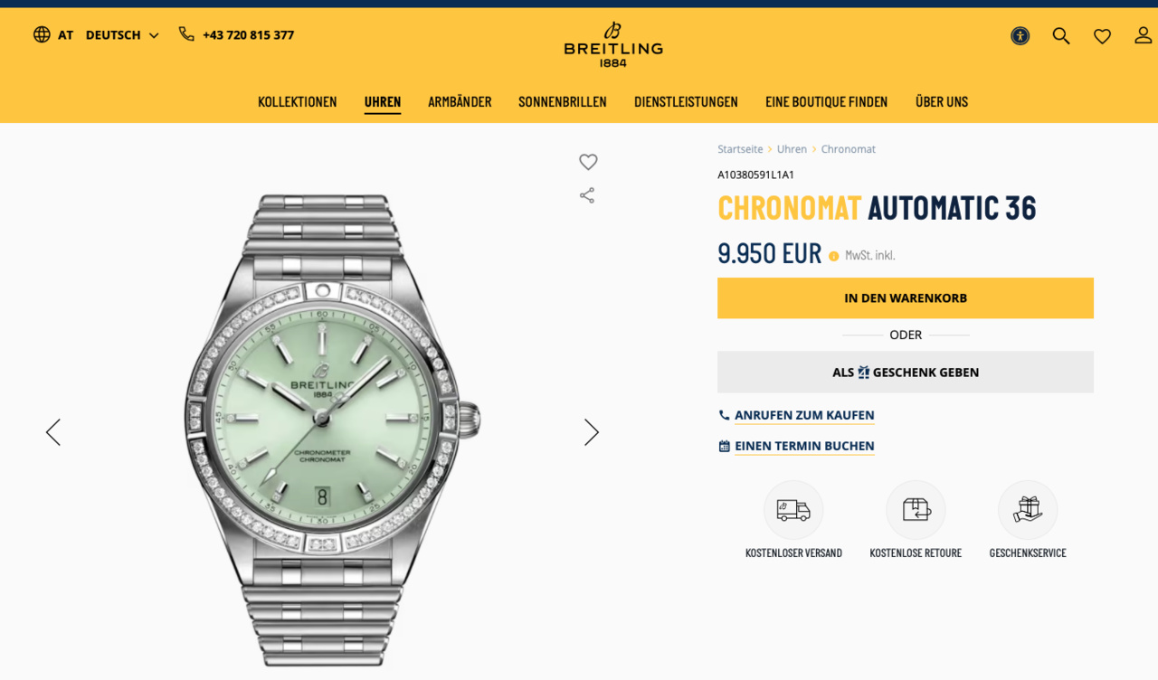
Task: Add watch to favorites with heart icon
Action: (588, 162)
